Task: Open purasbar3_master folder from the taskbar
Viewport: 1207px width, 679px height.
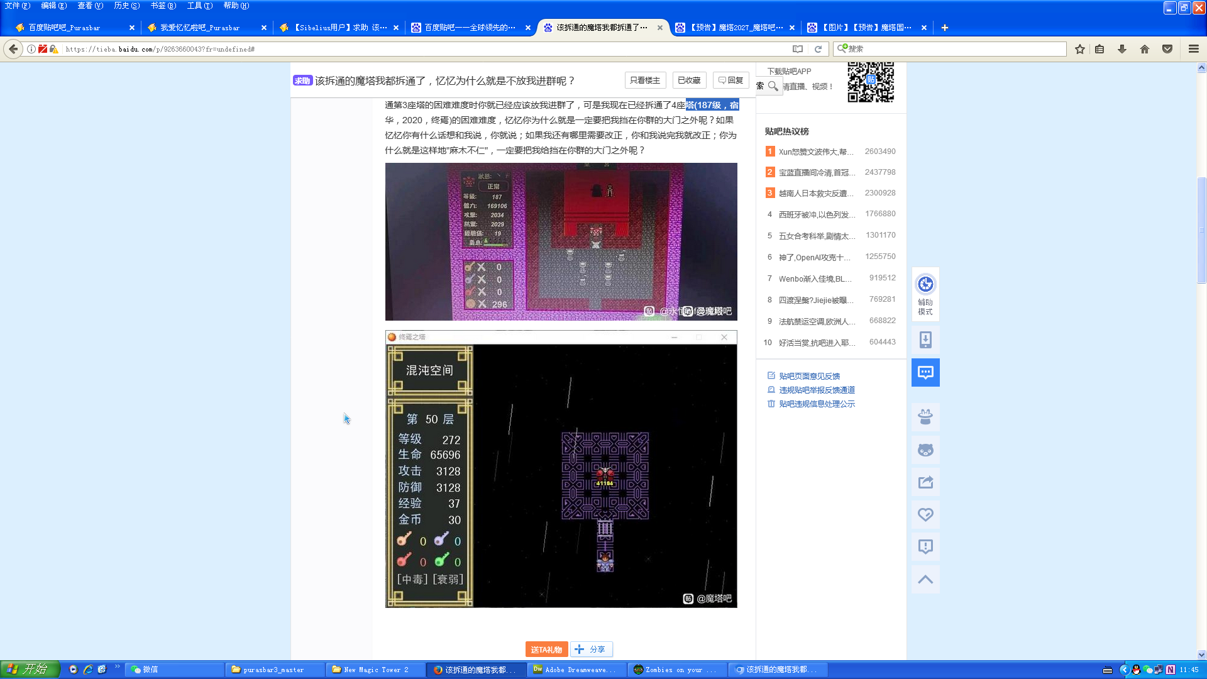Action: coord(276,670)
